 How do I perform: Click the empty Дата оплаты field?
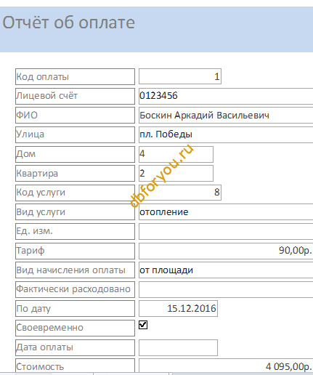pyautogui.click(x=178, y=347)
